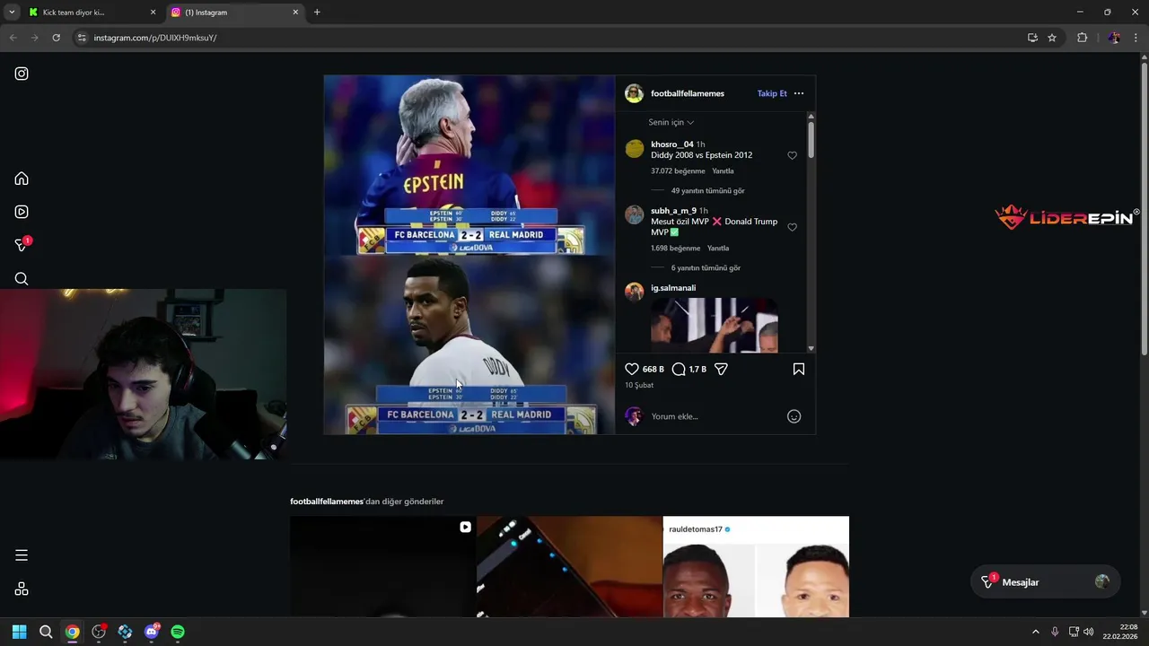This screenshot has width=1149, height=646.
Task: Open middle related post thumbnail
Action: (569, 567)
